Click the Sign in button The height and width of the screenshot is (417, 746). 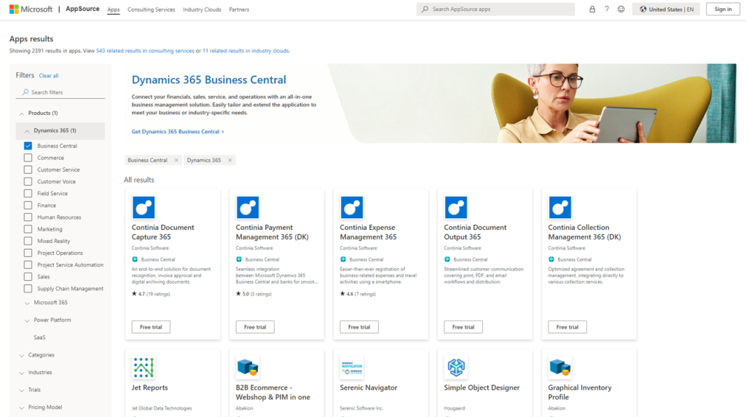(723, 9)
